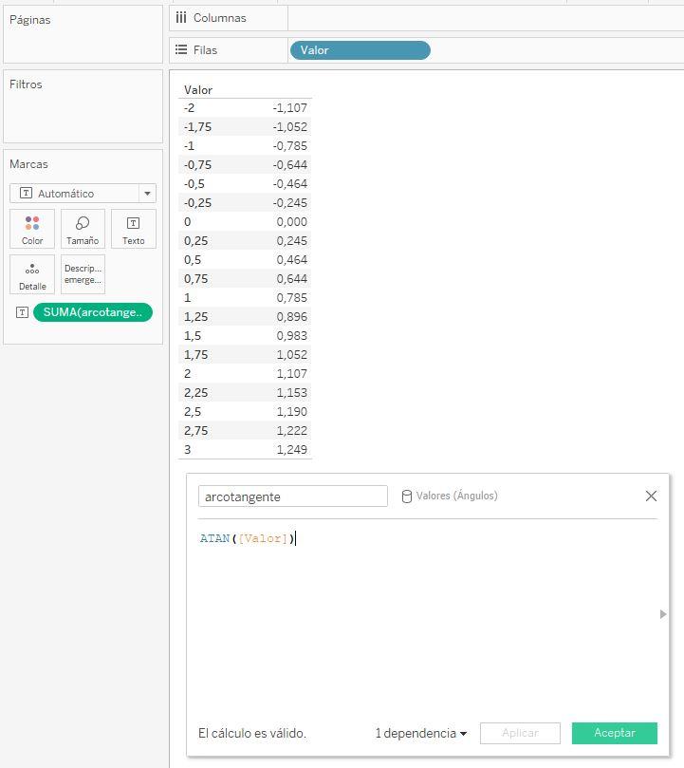Click the Color marks card
This screenshot has height=768, width=684.
pyautogui.click(x=32, y=229)
